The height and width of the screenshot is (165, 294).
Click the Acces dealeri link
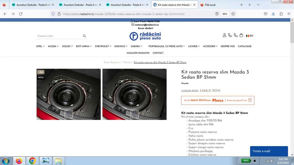(x=146, y=28)
